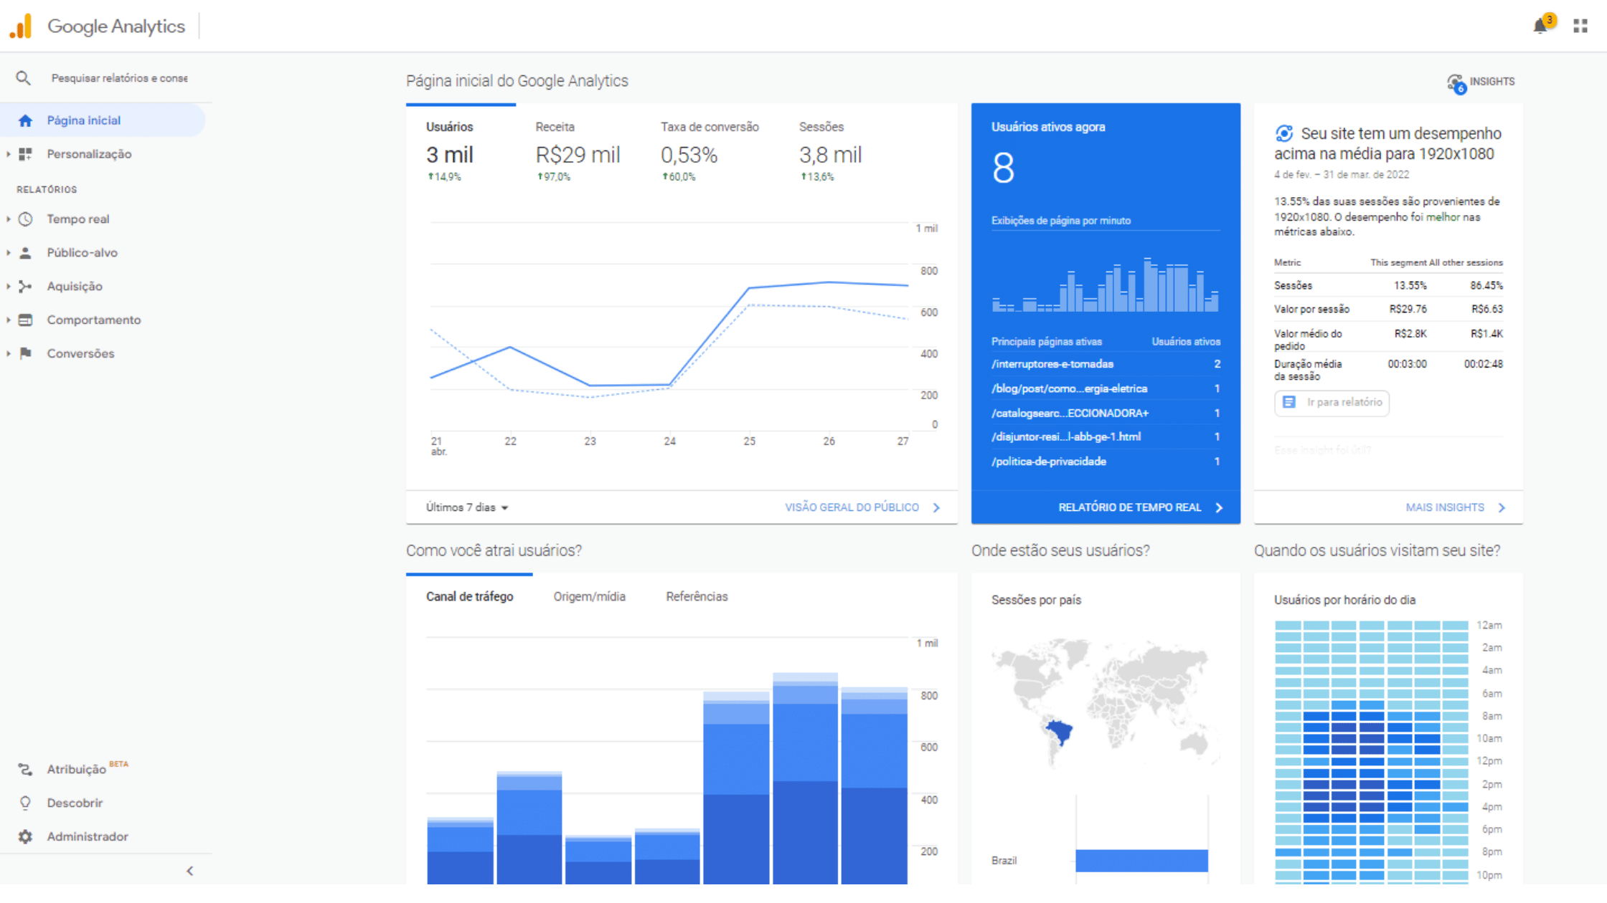Switch to the Canal de tráfego tab
Screen dimensions: 1607x903
point(470,597)
